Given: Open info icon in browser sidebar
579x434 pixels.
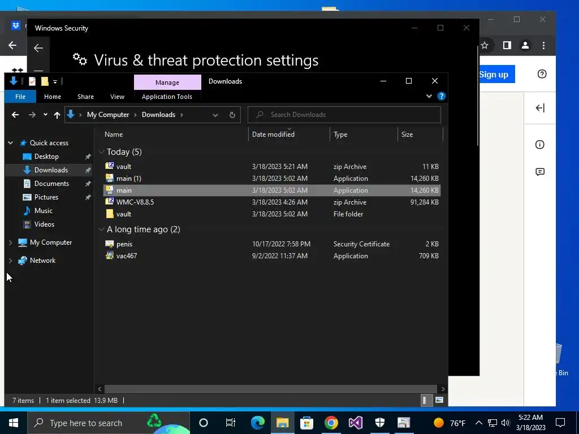Looking at the screenshot, I should tap(540, 145).
